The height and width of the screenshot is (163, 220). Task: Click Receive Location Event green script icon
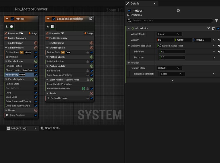(x=83, y=89)
